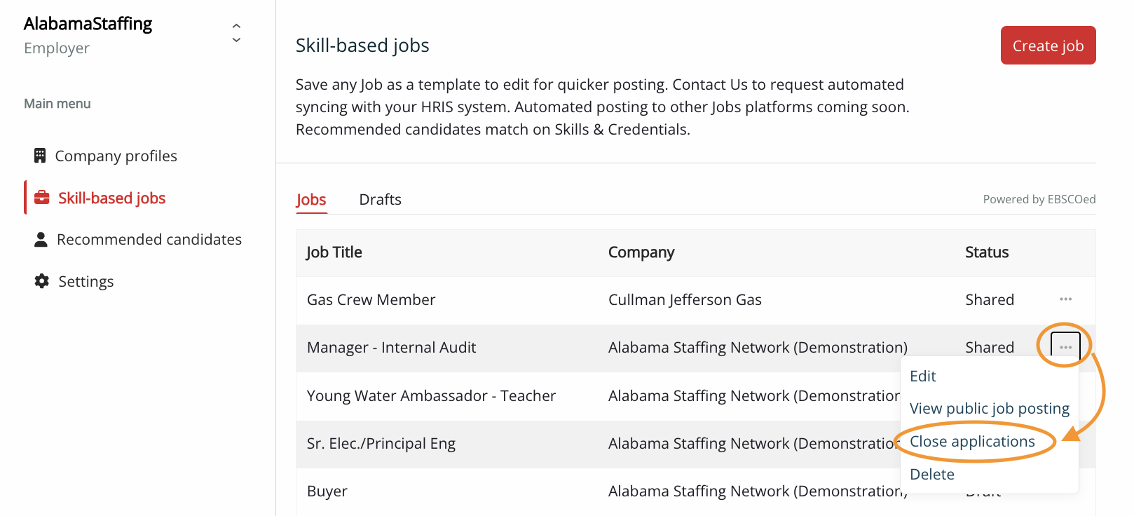Screen dimensions: 1134x516
Task: Open the Recommended candidates page
Action: pos(149,240)
